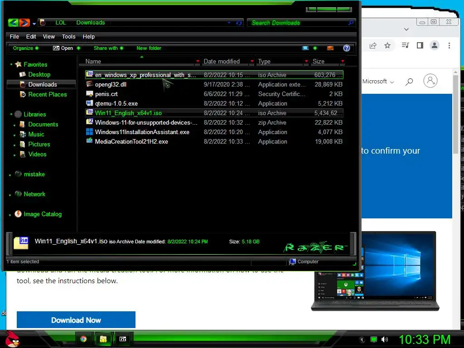The image size is (464, 348).
Task: Open the volume control in the system tray
Action: 385,339
